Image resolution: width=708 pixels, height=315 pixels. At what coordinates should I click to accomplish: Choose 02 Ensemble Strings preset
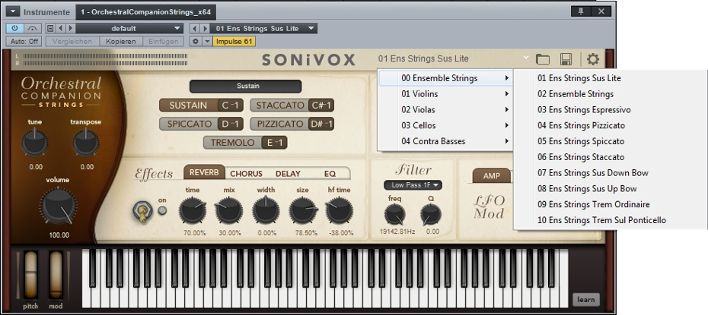click(x=611, y=94)
